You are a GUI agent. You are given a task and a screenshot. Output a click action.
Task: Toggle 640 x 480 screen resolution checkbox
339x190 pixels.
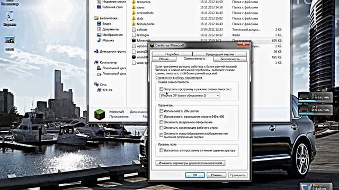161,117
